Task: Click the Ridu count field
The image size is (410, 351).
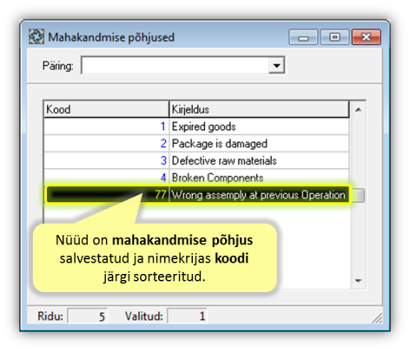Action: tap(88, 316)
